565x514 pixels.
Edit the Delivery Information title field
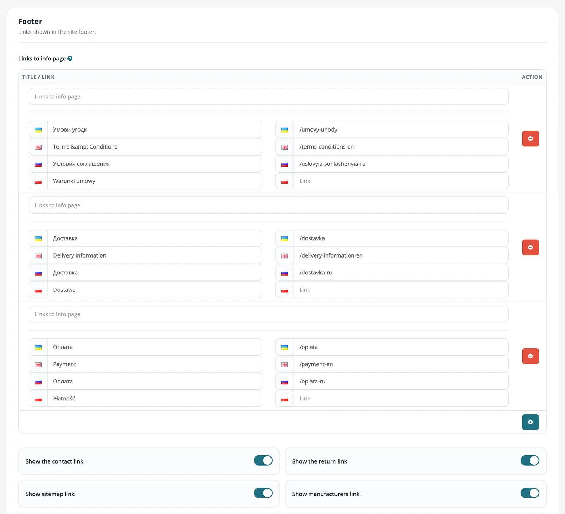point(155,255)
